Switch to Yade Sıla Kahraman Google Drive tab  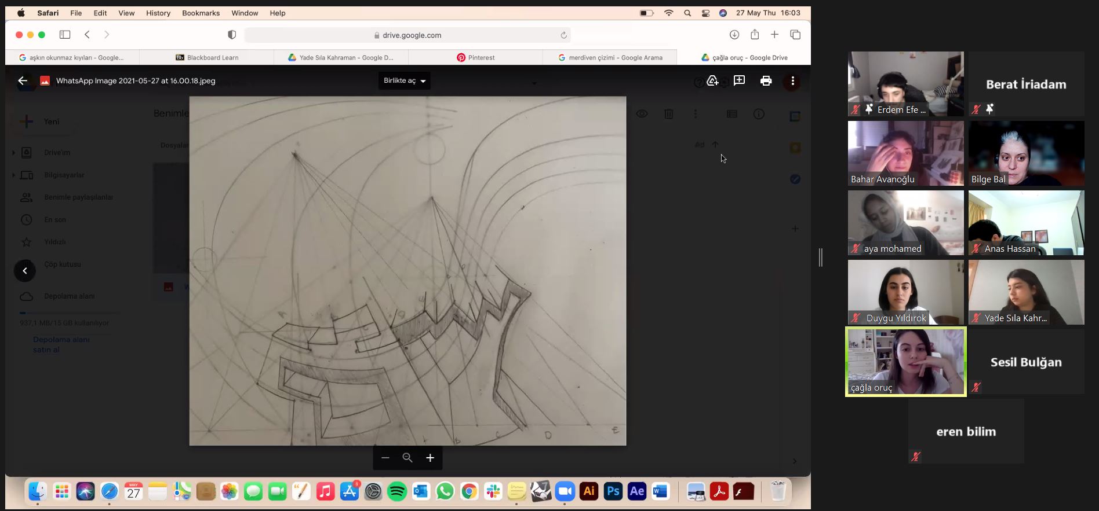[341, 57]
